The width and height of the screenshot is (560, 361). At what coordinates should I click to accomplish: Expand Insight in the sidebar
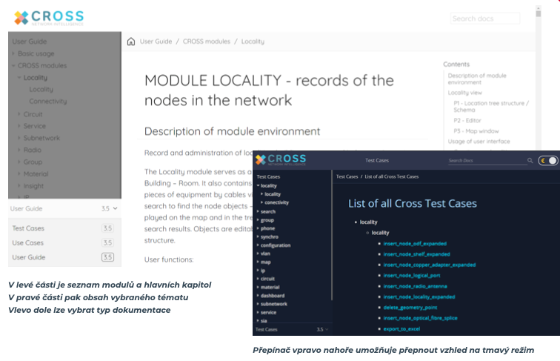pyautogui.click(x=19, y=186)
